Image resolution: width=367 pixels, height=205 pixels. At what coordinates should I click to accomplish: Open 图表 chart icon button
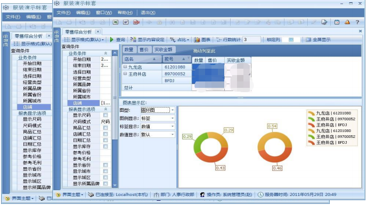(202, 39)
